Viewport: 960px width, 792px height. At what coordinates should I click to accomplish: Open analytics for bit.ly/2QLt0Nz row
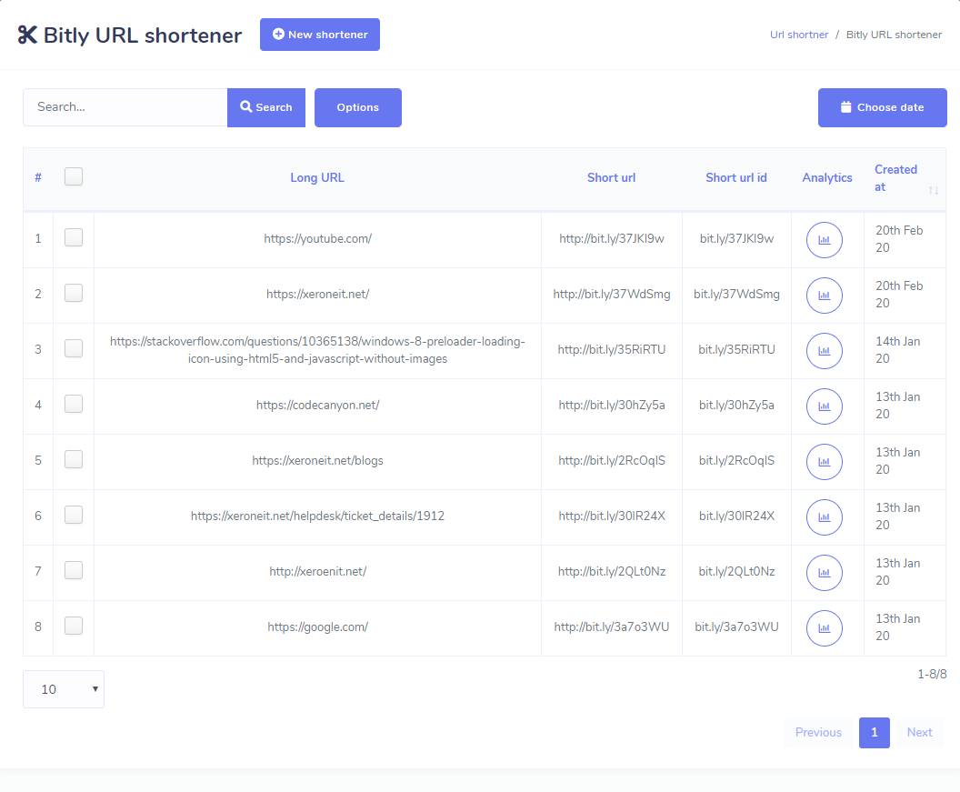click(x=824, y=573)
